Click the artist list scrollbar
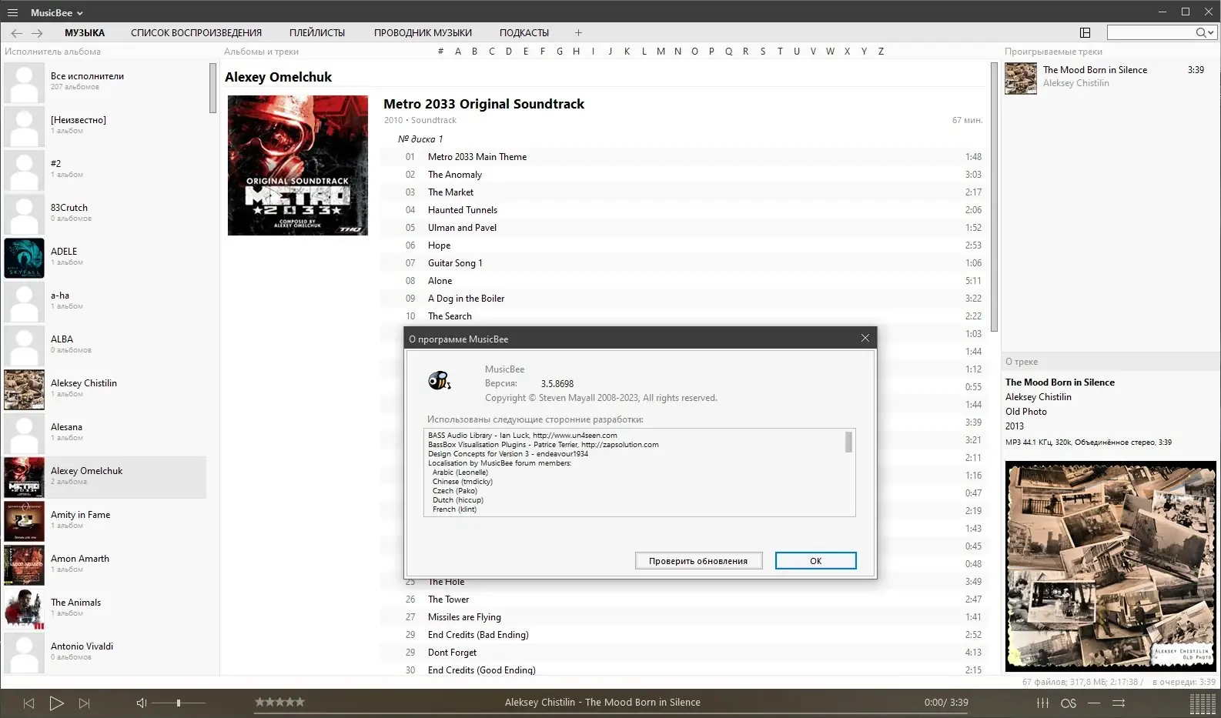Viewport: 1221px width, 718px height. tap(213, 88)
